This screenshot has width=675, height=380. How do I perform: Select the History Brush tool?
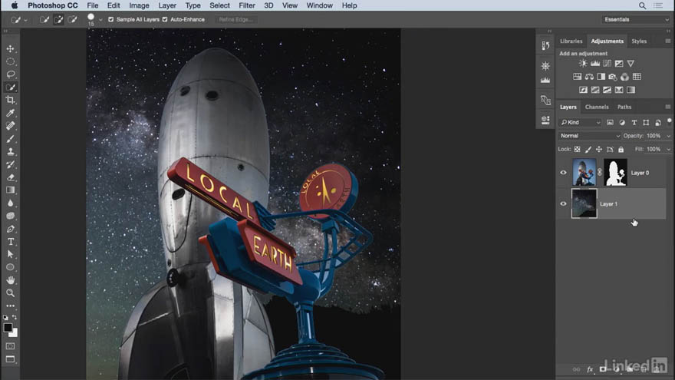click(10, 164)
